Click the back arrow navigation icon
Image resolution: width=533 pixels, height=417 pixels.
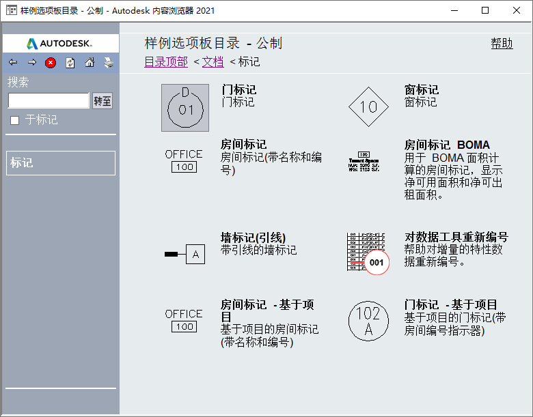(x=13, y=63)
